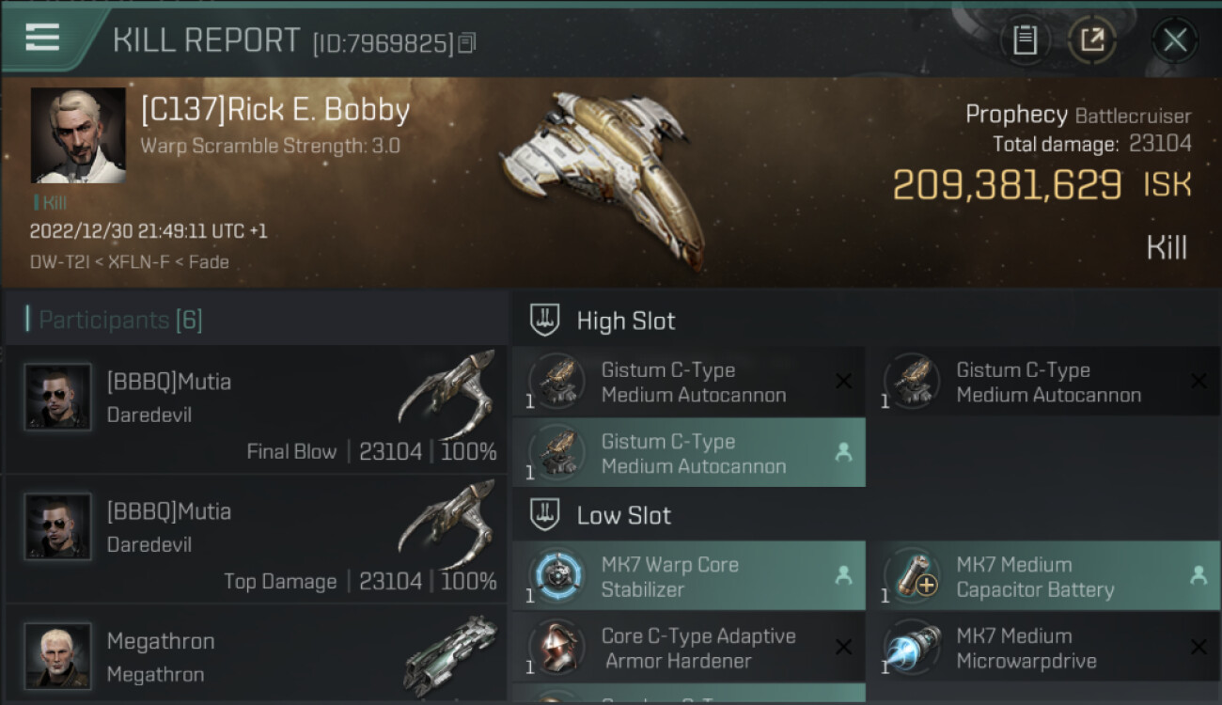1222x705 pixels.
Task: Select the Core C-Type Adaptive Armor Hardener
Action: pyautogui.click(x=689, y=648)
